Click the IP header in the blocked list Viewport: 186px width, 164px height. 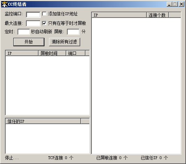click(x=22, y=53)
